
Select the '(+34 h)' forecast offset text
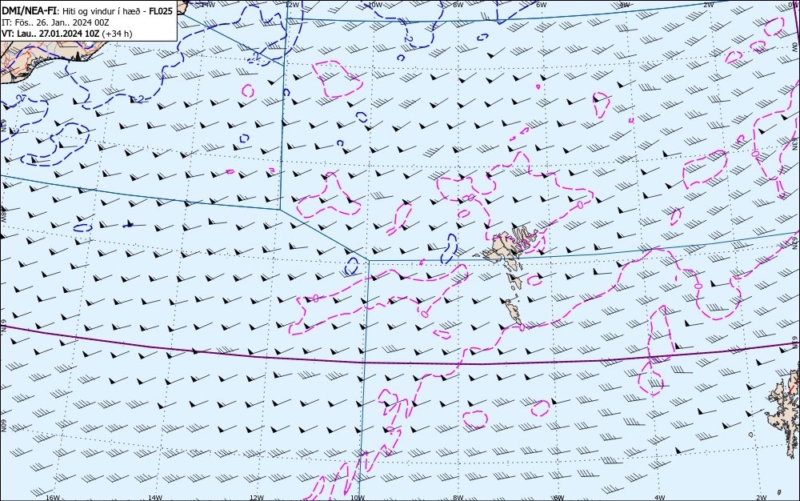(x=117, y=34)
